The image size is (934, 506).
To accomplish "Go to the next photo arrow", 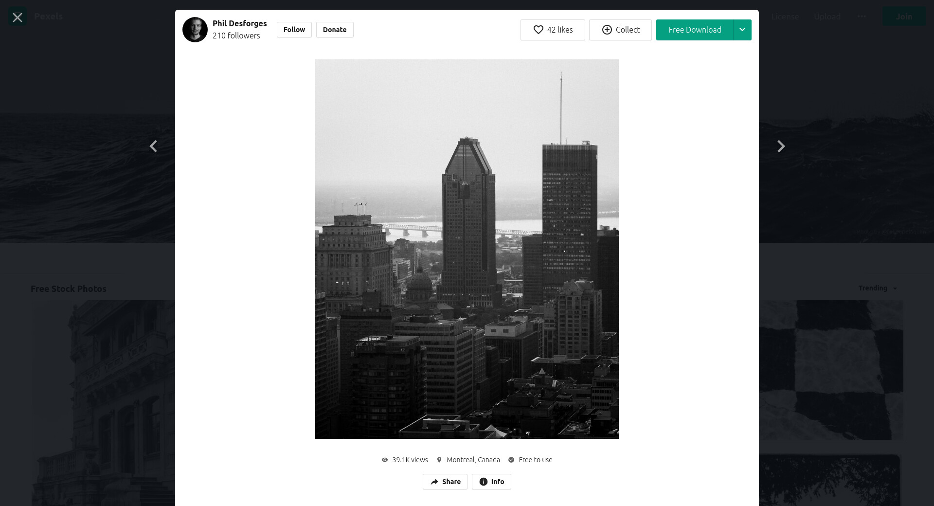I will pyautogui.click(x=781, y=146).
